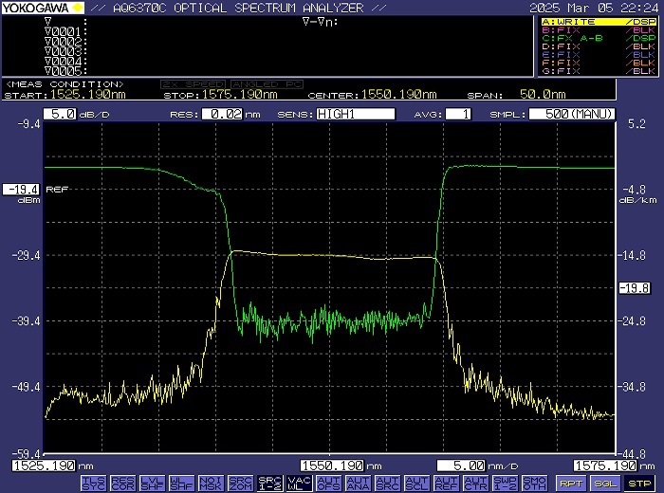Screen dimensions: 664x493
Task: Edit the 5.00 nm/D field
Action: point(461,466)
